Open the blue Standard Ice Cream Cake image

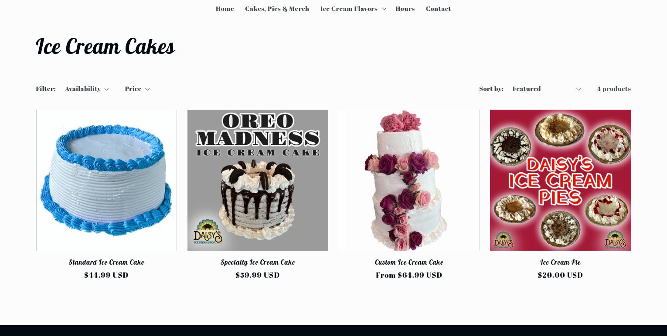coord(106,180)
